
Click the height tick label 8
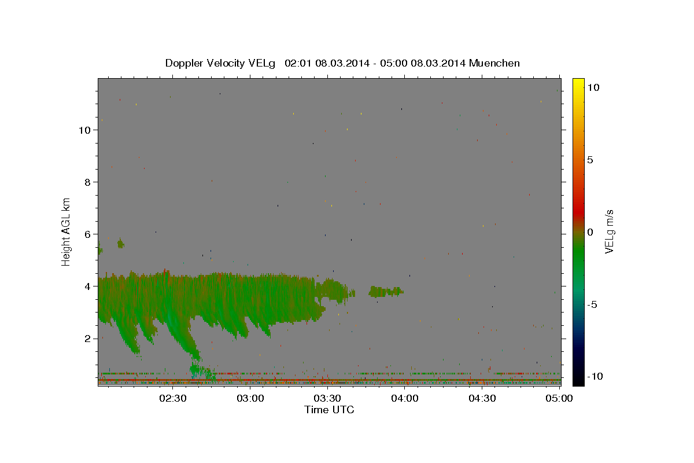87,182
